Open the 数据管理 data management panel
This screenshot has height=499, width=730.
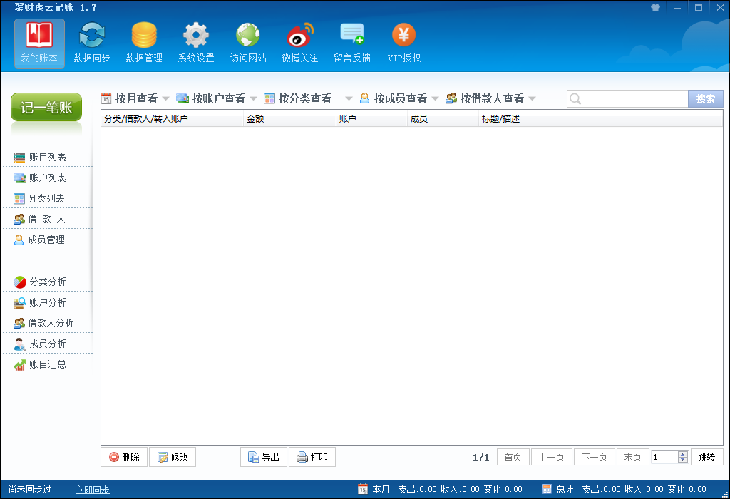tap(144, 41)
